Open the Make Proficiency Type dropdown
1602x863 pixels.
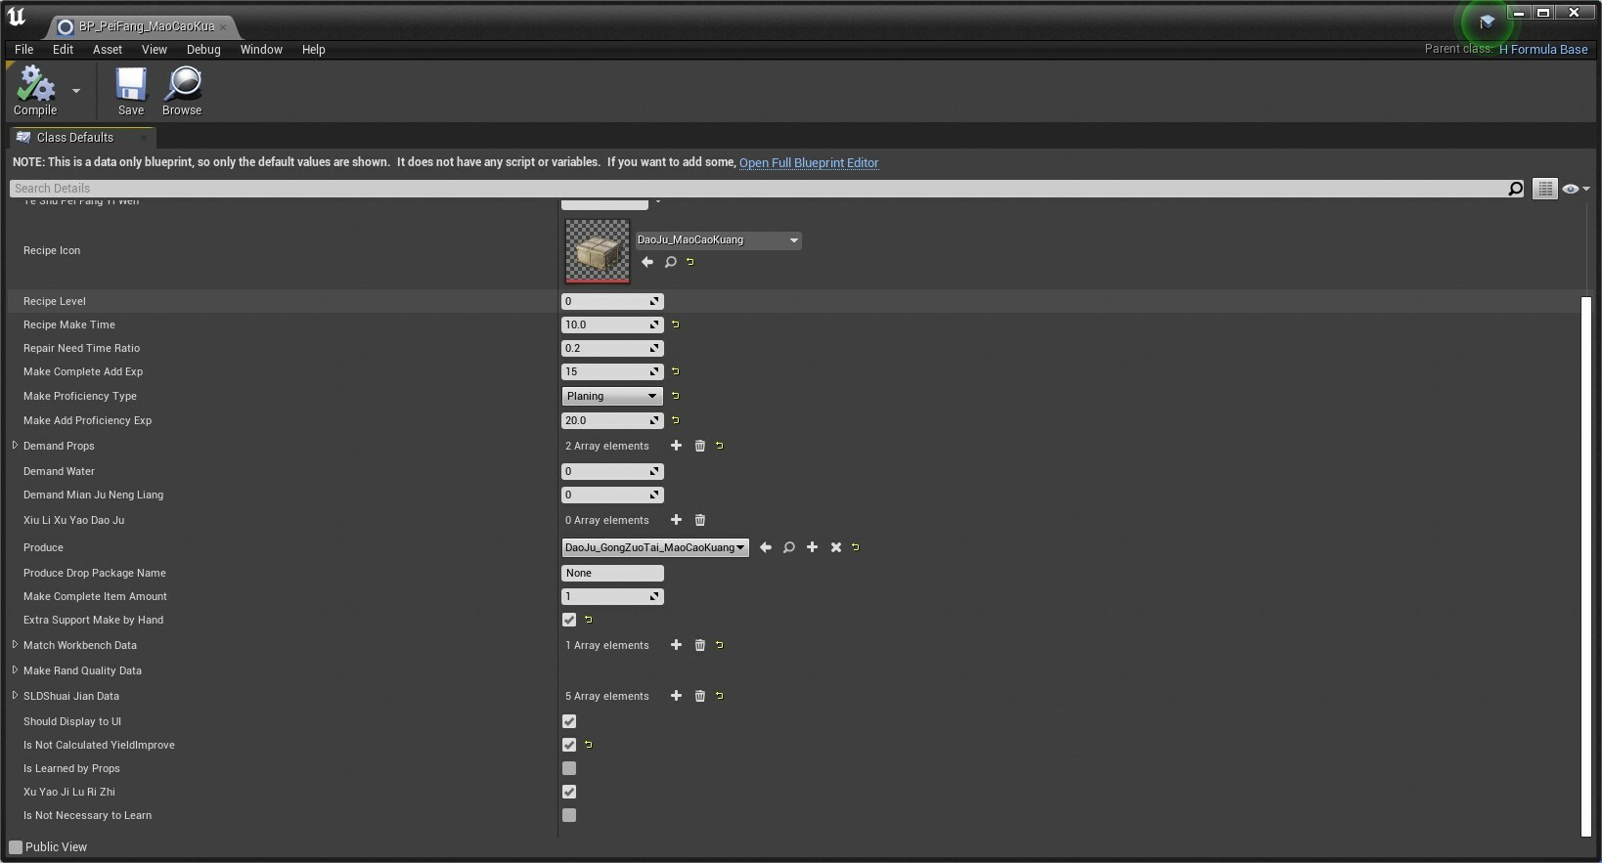[612, 396]
